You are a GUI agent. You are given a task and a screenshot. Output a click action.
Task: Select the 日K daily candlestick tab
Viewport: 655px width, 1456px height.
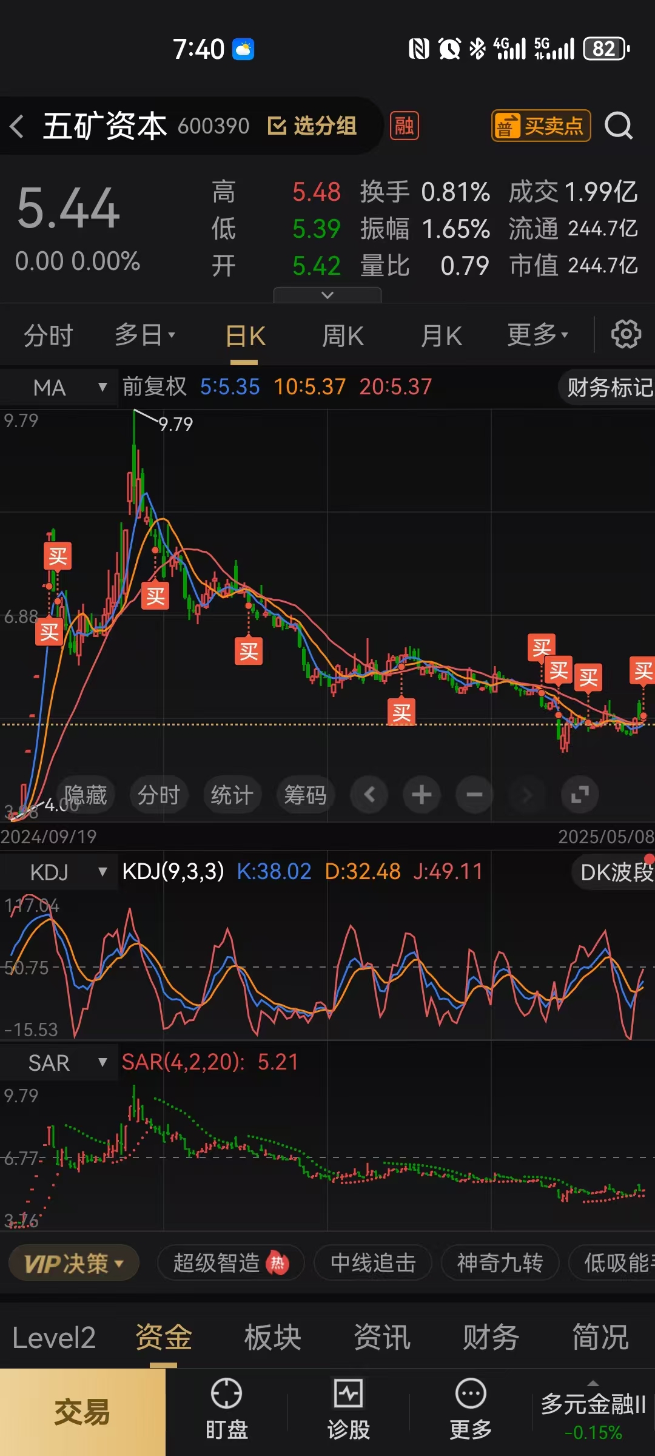[245, 336]
